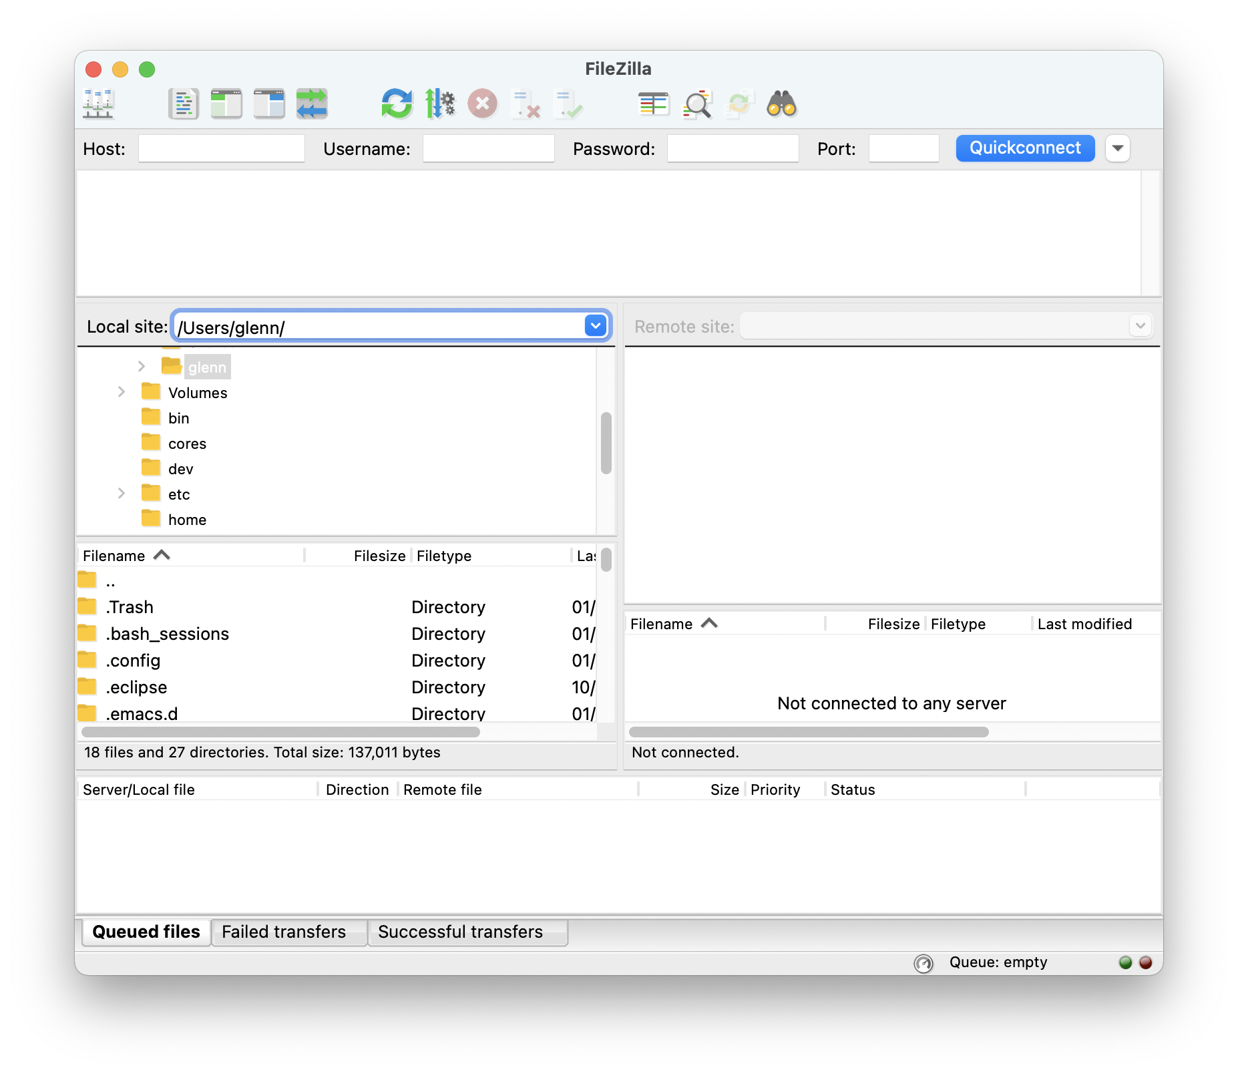Click the speed limits gauge icon
The width and height of the screenshot is (1238, 1074).
[923, 963]
